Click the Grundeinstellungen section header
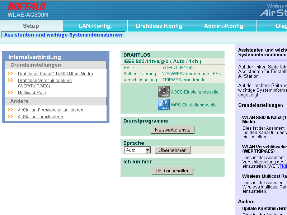This screenshot has width=287, height=215. [56, 65]
